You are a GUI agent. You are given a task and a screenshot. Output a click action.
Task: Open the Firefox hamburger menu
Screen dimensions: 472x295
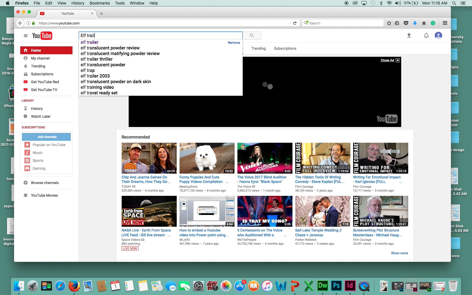tap(445, 23)
